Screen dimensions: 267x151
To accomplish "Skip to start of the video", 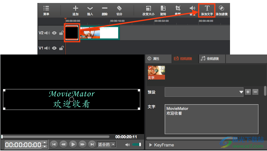I will [54, 144].
